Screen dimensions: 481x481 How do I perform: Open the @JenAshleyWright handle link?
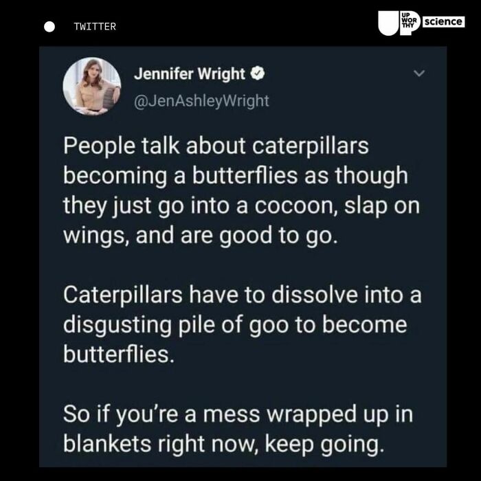tap(201, 101)
